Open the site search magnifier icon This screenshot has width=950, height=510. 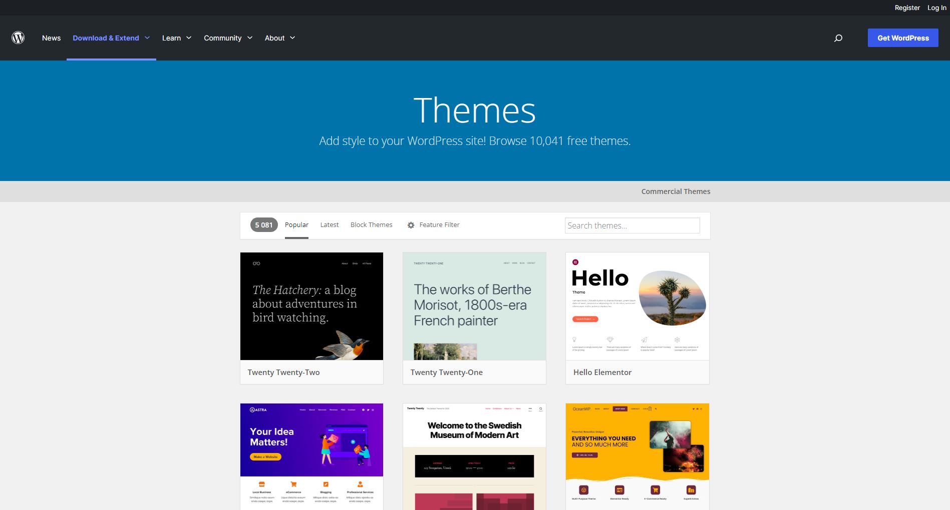[x=838, y=38]
